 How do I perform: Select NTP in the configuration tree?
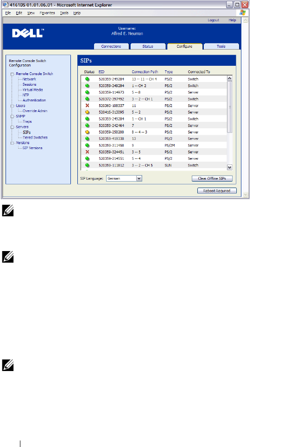coord(25,95)
